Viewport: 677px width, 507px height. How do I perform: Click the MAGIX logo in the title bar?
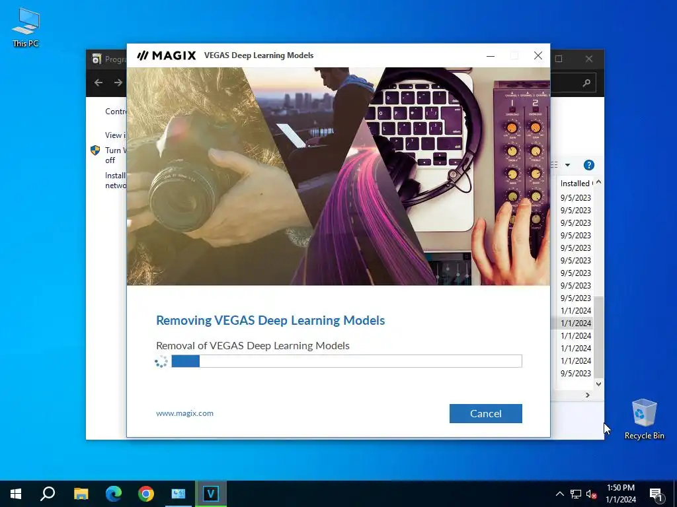pyautogui.click(x=166, y=55)
